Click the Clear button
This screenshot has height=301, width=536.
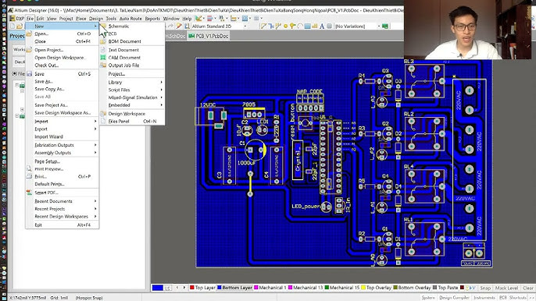(528, 288)
